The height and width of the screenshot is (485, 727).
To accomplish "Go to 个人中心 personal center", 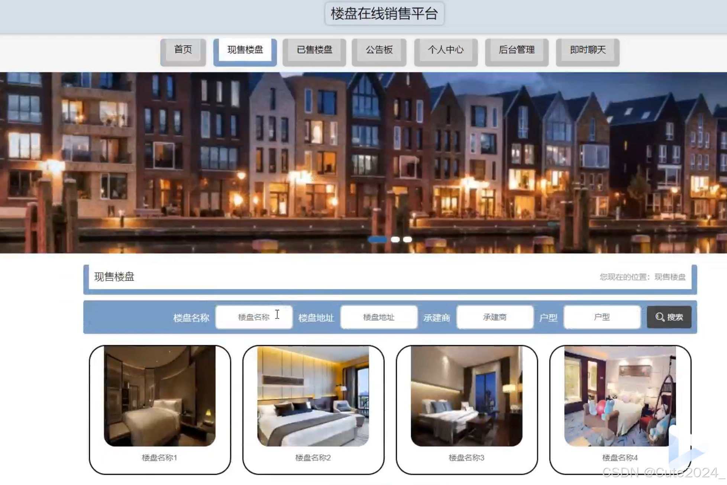I will [446, 50].
